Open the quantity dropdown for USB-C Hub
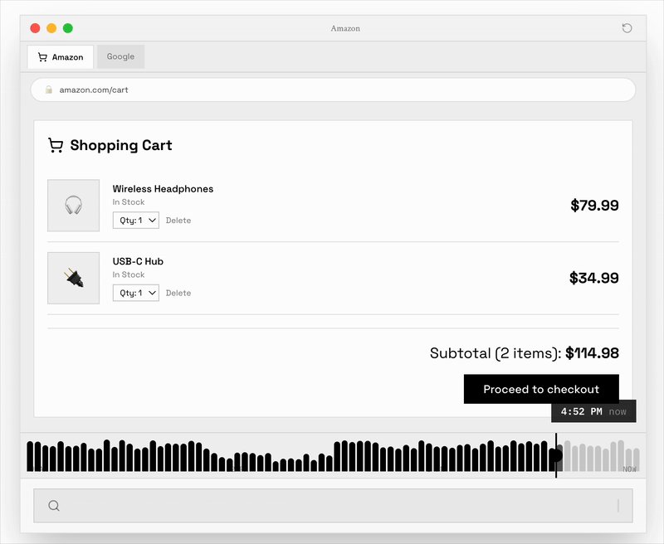The width and height of the screenshot is (664, 544). click(135, 292)
